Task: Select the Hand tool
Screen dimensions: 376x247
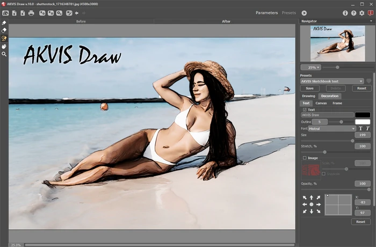Action: pyautogui.click(x=4, y=46)
